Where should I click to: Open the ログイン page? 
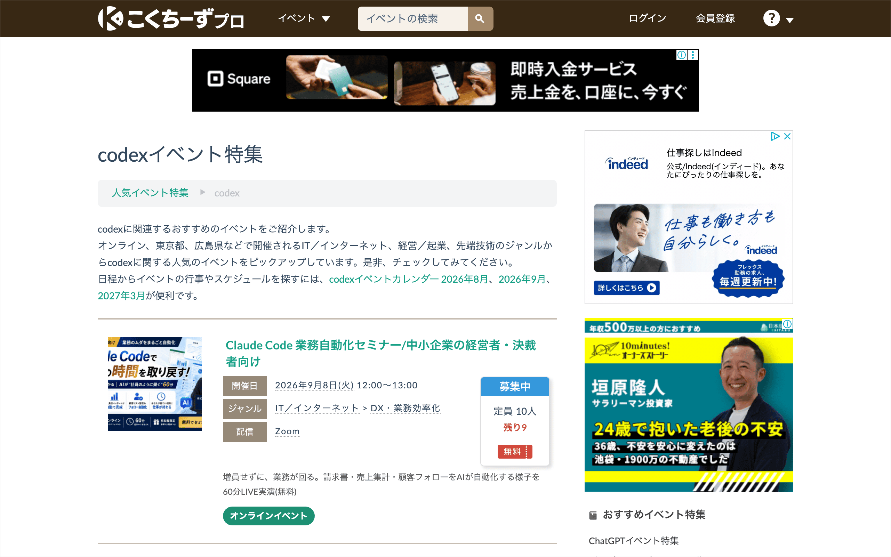[x=648, y=18]
